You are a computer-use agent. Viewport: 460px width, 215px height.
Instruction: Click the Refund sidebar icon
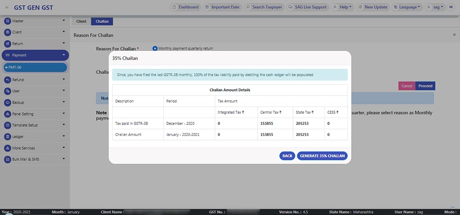(x=7, y=80)
